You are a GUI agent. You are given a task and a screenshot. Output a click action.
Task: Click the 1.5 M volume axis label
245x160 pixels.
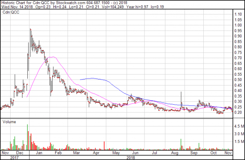point(239,141)
